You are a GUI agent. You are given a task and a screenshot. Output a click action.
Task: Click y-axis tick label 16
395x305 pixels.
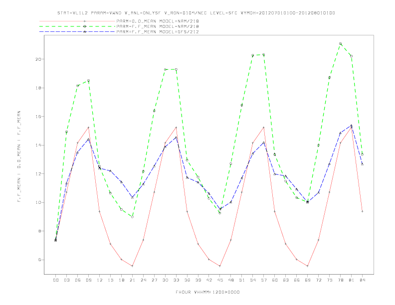(x=38, y=117)
